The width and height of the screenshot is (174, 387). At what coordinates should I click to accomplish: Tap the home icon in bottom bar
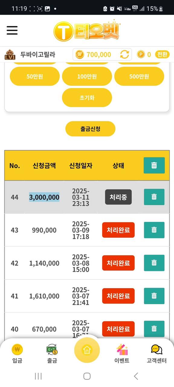(87, 350)
